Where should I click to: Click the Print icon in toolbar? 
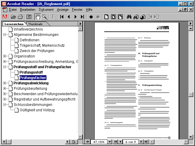pos(20,17)
